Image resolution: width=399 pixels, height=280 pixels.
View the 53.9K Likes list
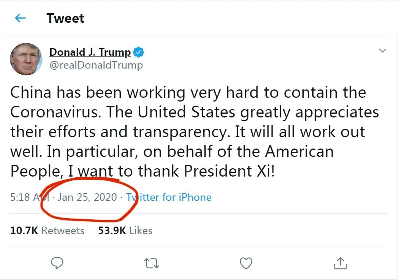point(125,230)
